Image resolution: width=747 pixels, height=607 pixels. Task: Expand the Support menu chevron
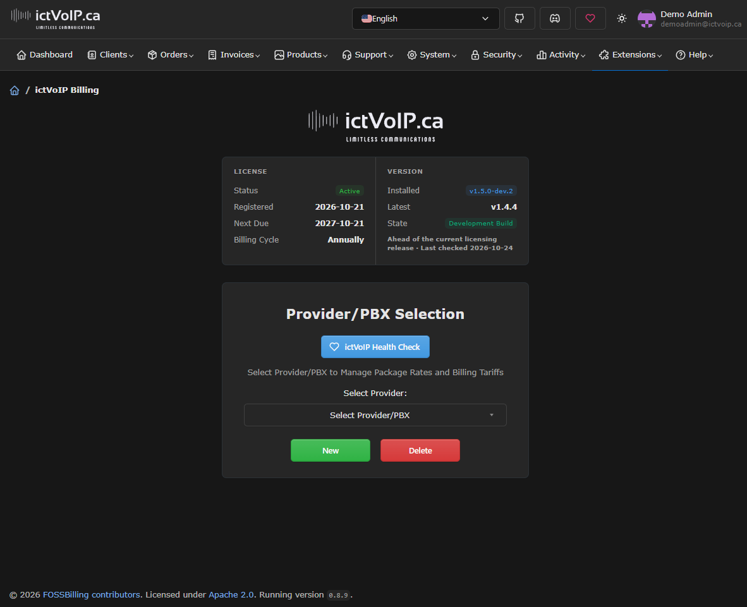pos(391,56)
